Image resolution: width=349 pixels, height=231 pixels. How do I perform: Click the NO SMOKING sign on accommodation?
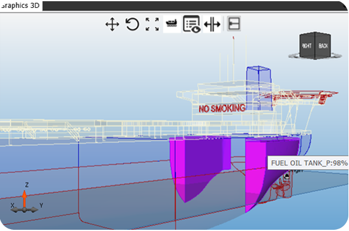pos(222,108)
